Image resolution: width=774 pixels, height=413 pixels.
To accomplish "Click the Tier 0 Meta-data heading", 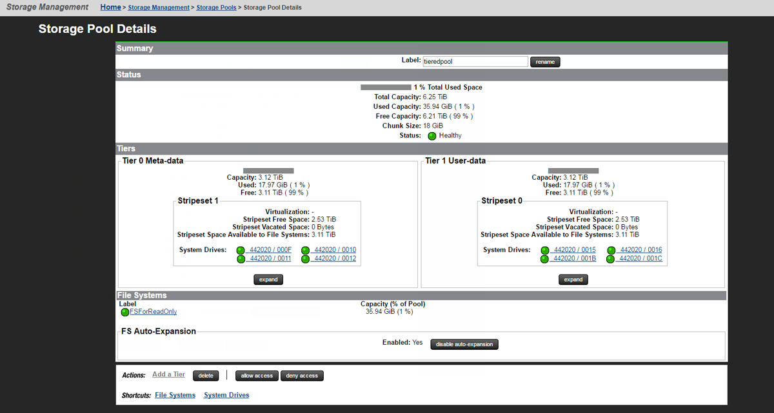I will coord(153,160).
